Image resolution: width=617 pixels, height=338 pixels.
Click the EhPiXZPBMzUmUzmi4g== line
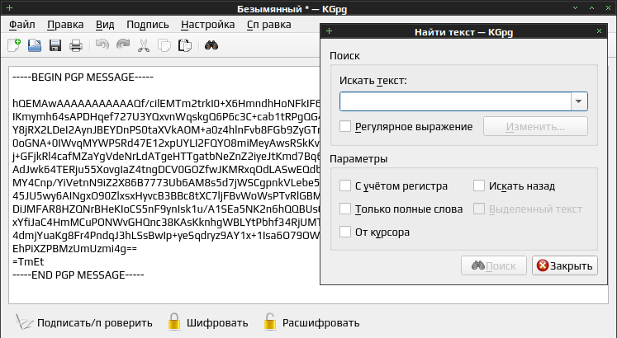[75, 248]
